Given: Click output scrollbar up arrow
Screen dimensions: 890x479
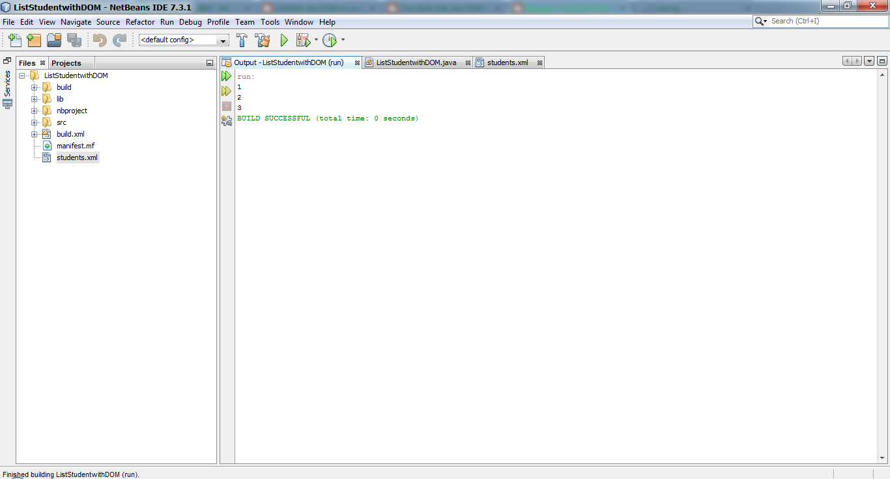Looking at the screenshot, I should tap(882, 74).
